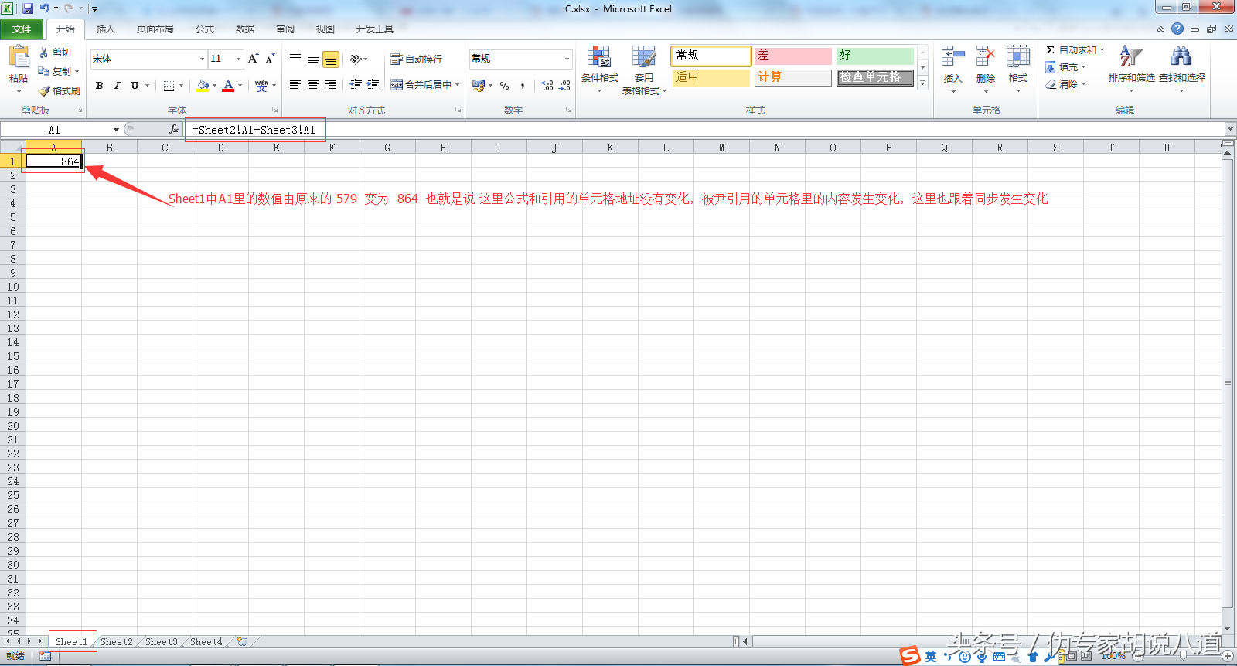Apply the 计算 Calculation cell style
The image size is (1237, 666).
792,77
